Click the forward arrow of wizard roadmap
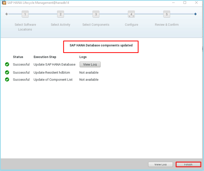The height and width of the screenshot is (171, 204). [x=195, y=14]
